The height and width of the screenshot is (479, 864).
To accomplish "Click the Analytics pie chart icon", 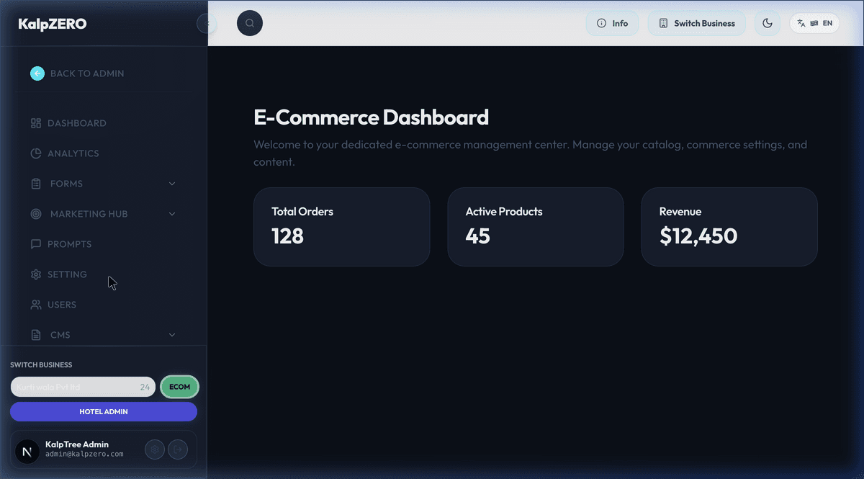I will point(36,153).
